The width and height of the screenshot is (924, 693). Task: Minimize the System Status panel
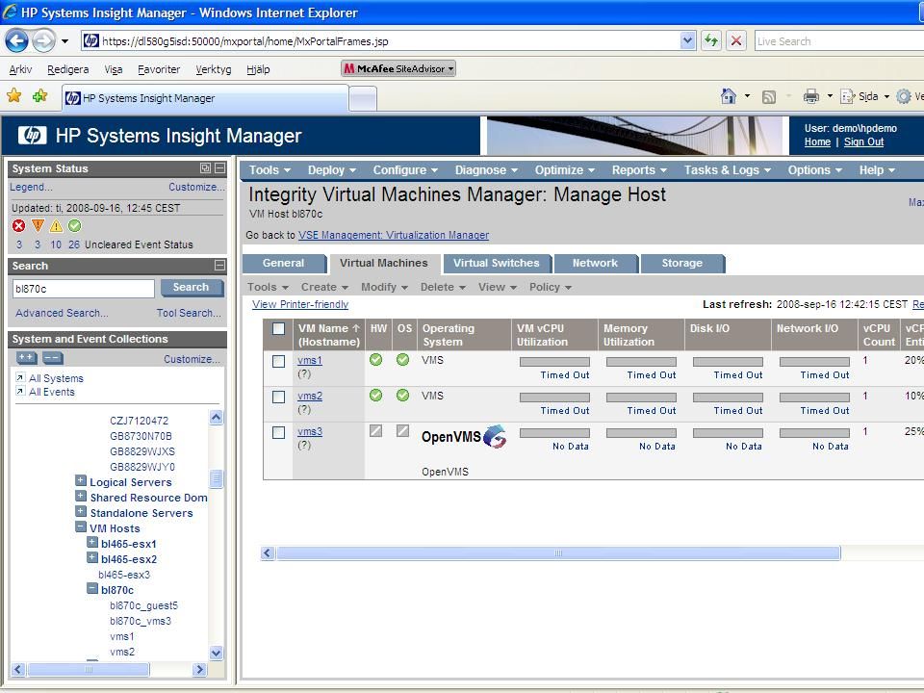[219, 167]
